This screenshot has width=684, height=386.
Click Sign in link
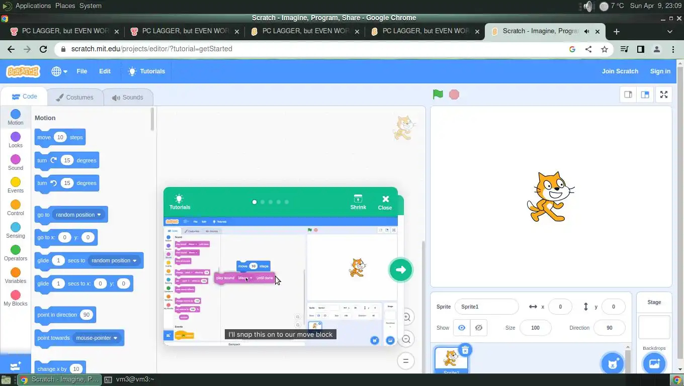660,71
